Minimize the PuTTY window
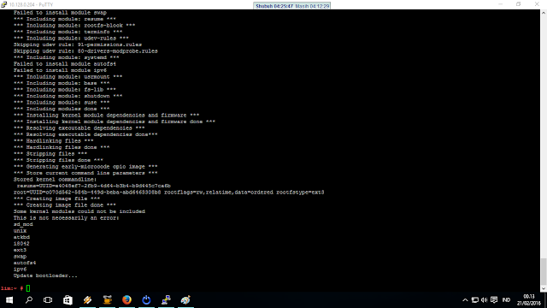The height and width of the screenshot is (308, 547). pyautogui.click(x=501, y=4)
